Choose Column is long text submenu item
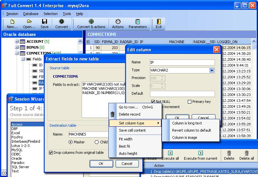The height and width of the screenshot is (177, 258). (187, 123)
